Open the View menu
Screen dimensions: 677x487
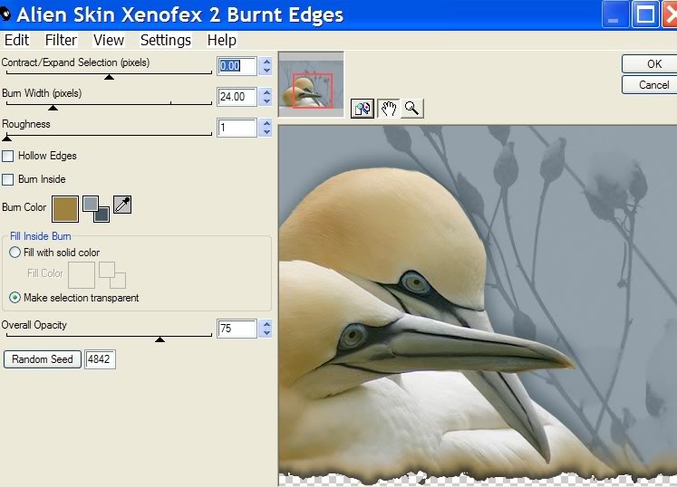click(x=109, y=40)
